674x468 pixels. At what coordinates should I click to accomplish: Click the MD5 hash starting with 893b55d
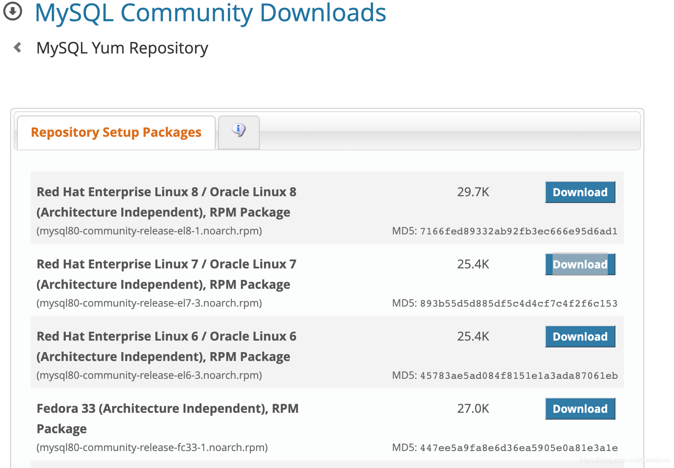pyautogui.click(x=519, y=304)
